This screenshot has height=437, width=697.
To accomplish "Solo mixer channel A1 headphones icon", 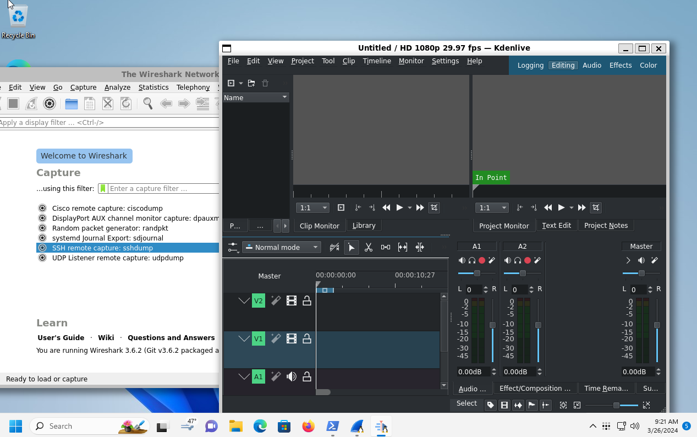I will point(472,260).
